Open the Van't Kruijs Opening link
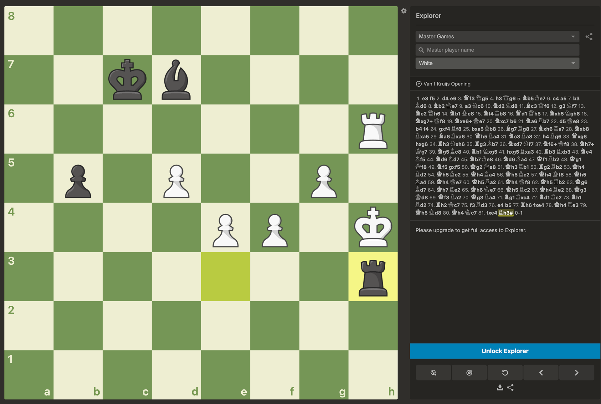This screenshot has height=404, width=601. (447, 84)
